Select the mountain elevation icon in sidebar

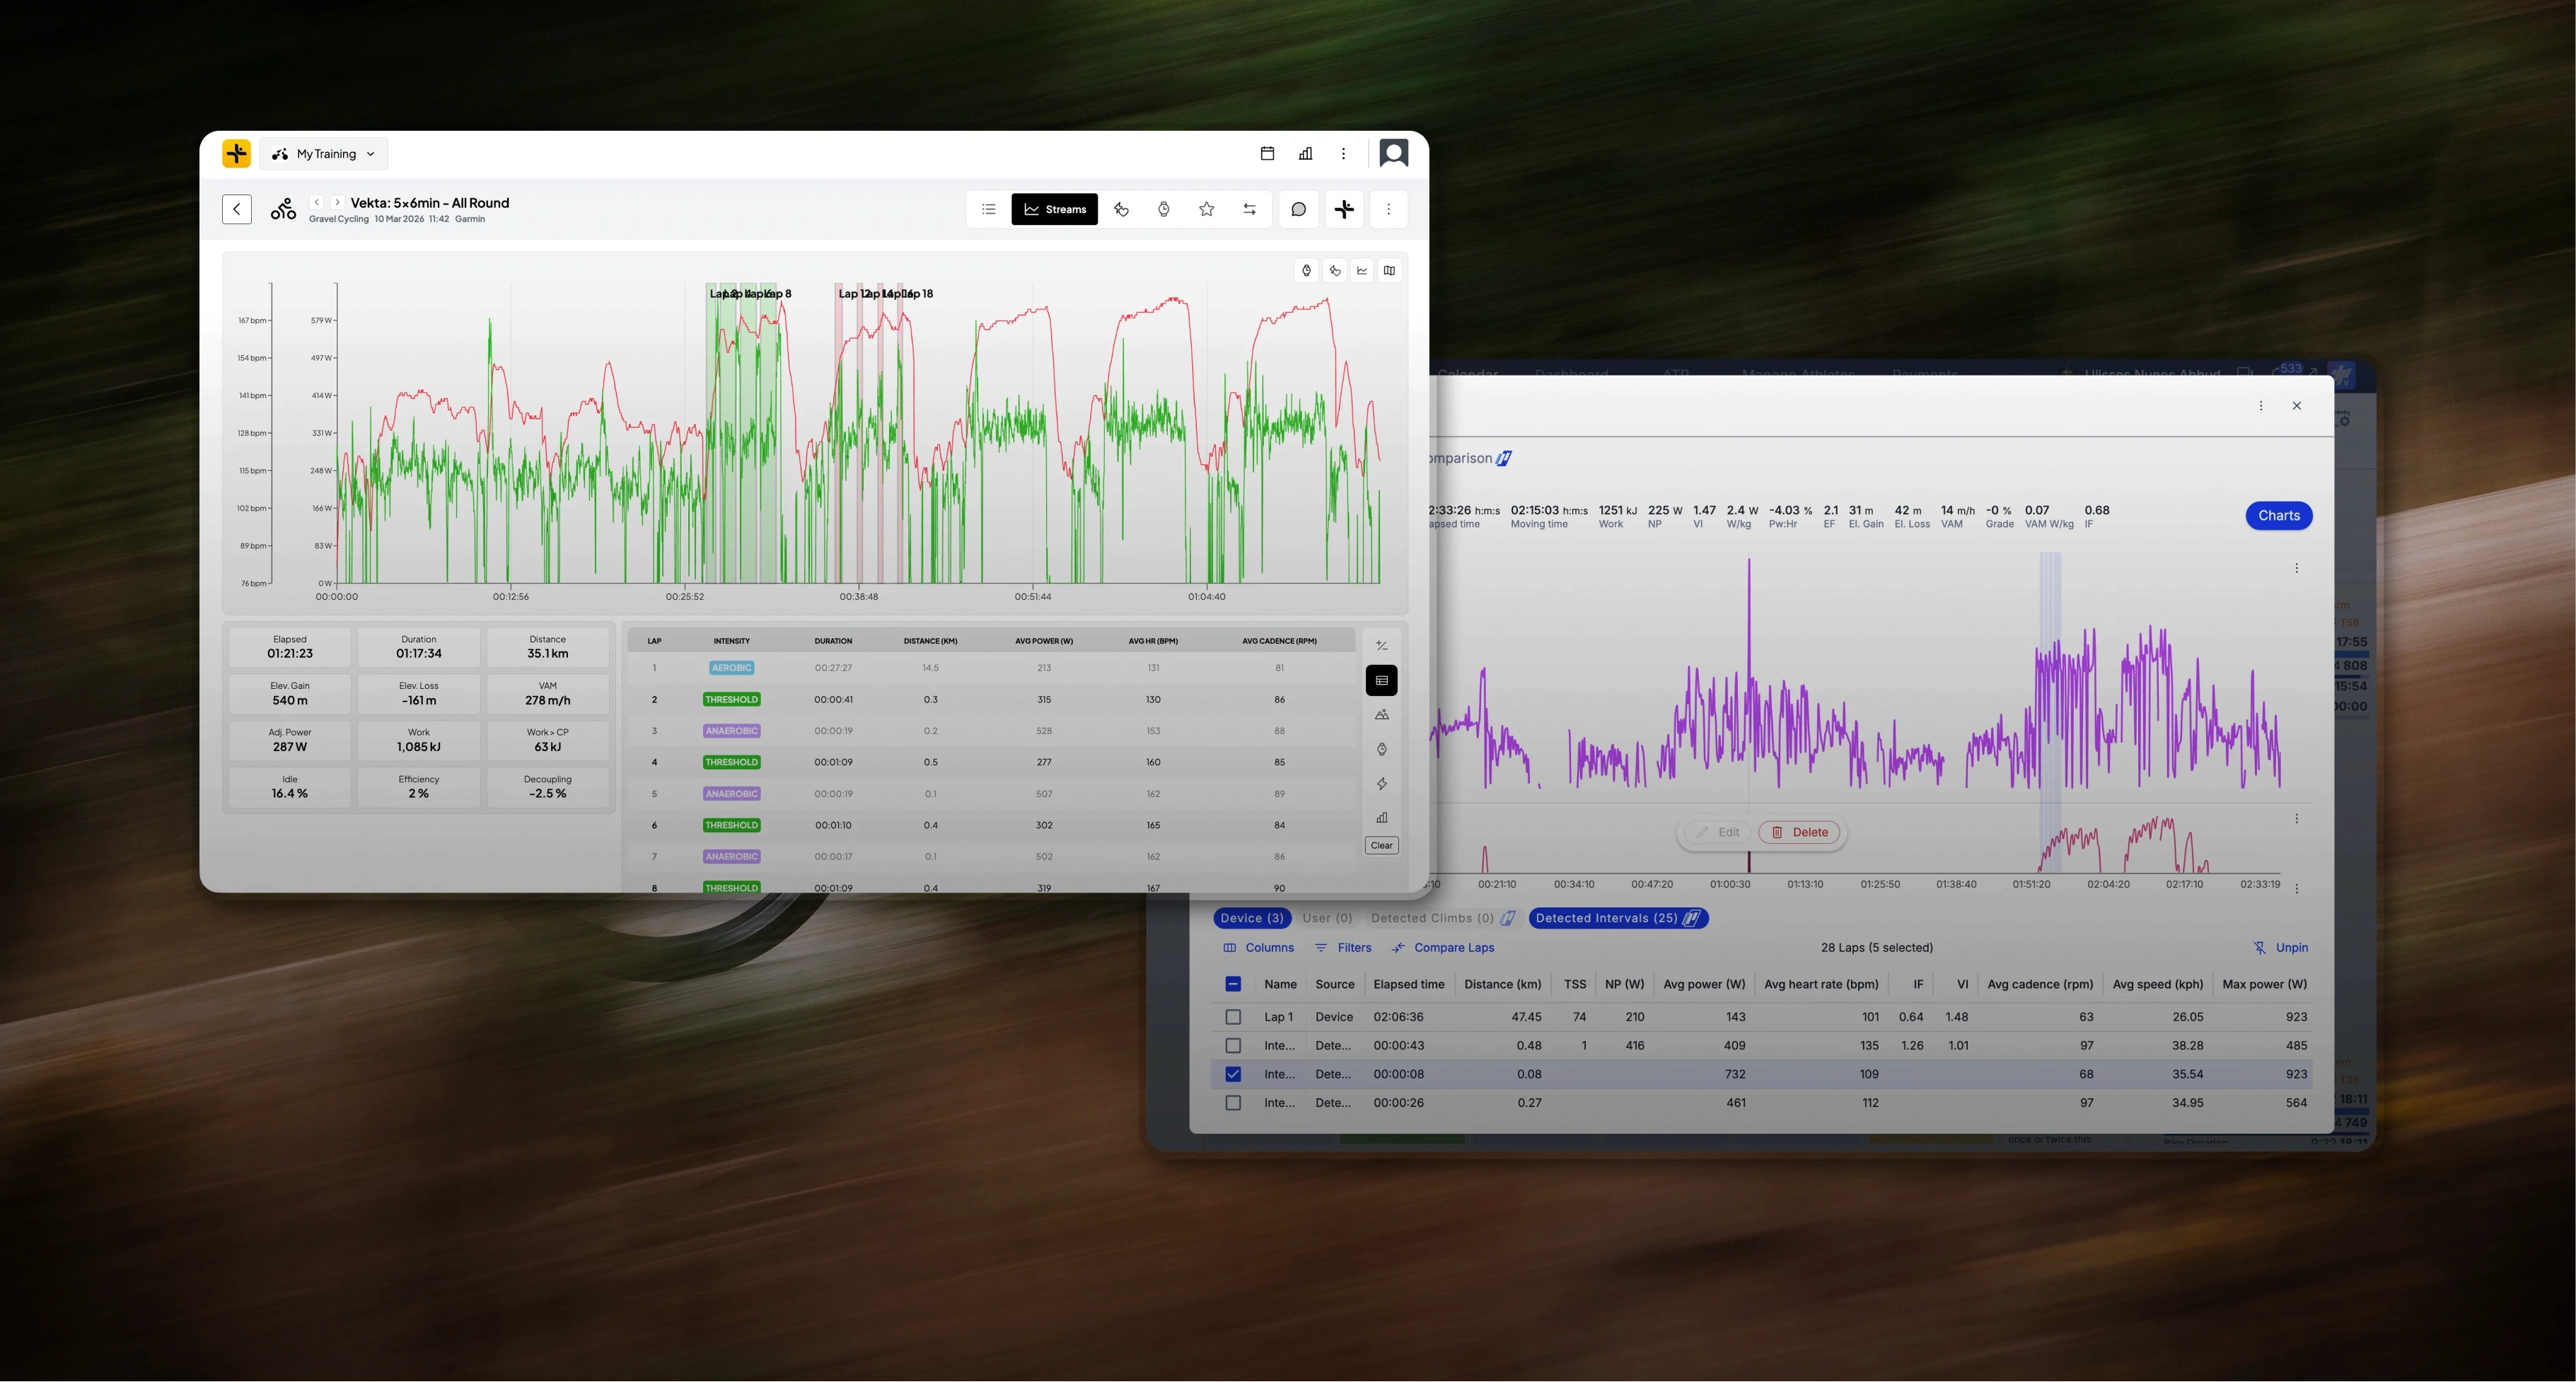(x=1381, y=714)
